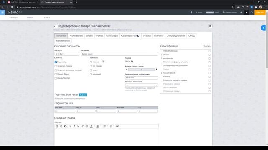Check Запретить все скидки на товар checkbox

point(56,70)
